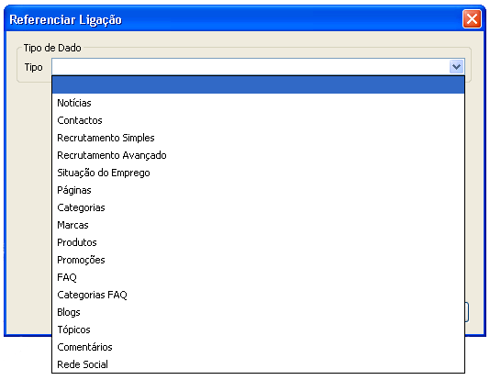Image resolution: width=490 pixels, height=380 pixels.
Task: Pick Blogs from the list
Action: point(258,312)
